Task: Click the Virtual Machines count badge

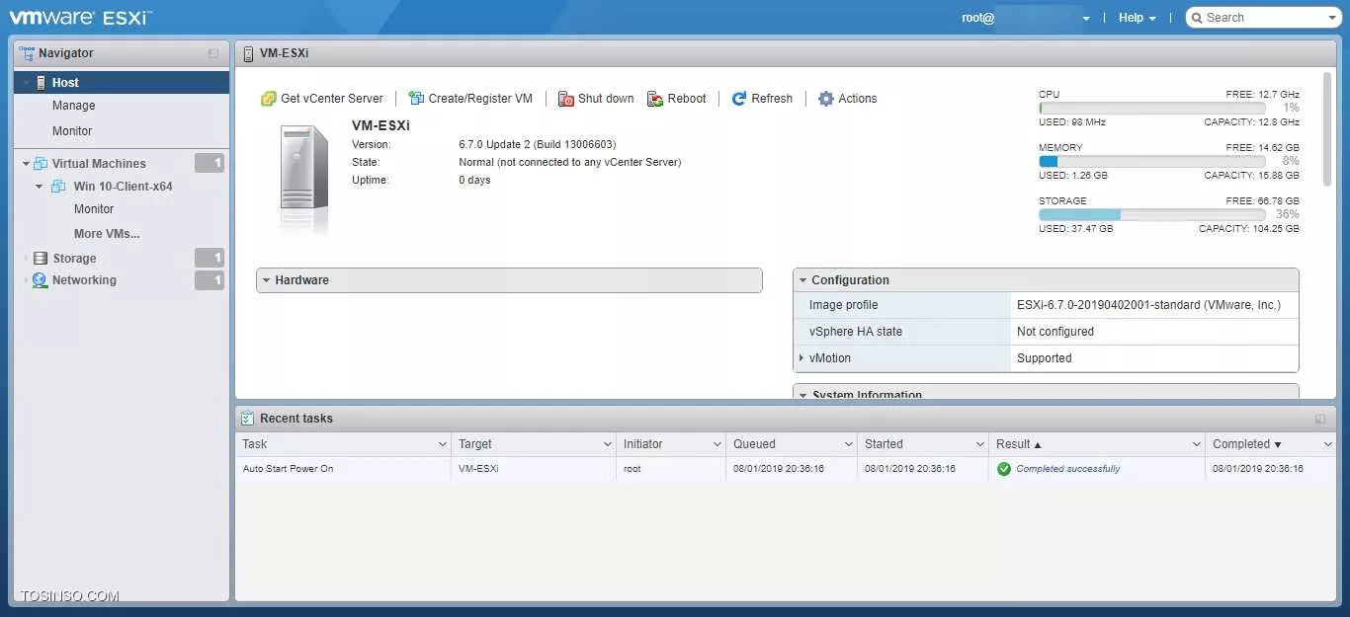Action: point(210,164)
